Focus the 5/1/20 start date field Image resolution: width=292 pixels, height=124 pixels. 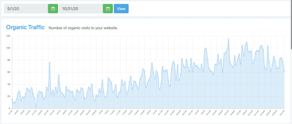click(26, 9)
